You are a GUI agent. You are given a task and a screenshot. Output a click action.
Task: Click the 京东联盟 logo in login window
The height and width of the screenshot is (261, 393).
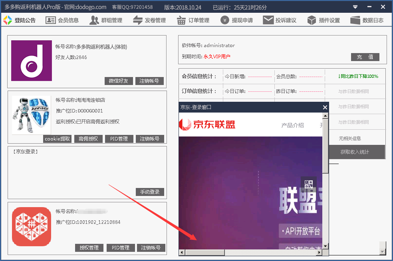(x=207, y=125)
